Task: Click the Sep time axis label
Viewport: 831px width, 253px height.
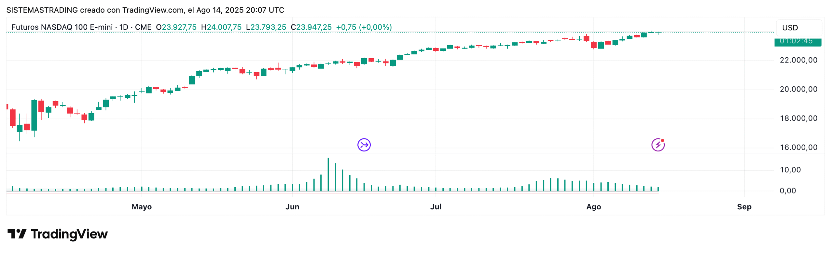Action: click(x=744, y=207)
